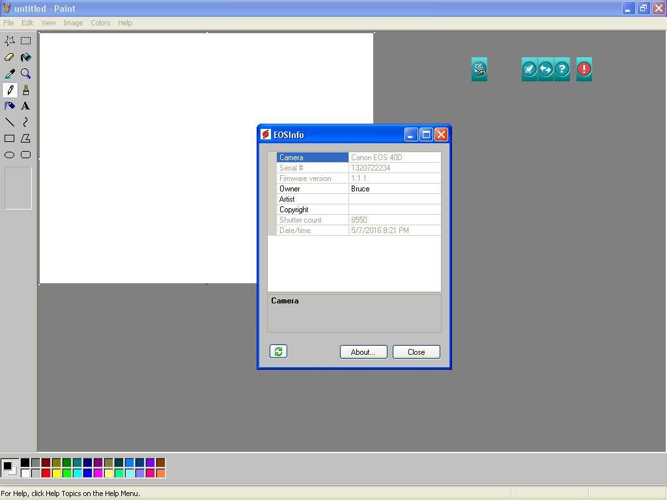The height and width of the screenshot is (500, 667).
Task: Choose the Ellipse tool
Action: tap(9, 155)
